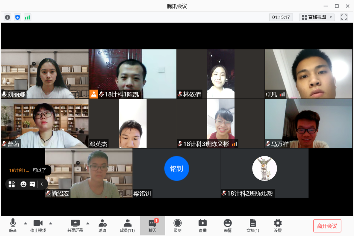Click the audio bars beside 18计科3班陈文彬

[x=234, y=144]
